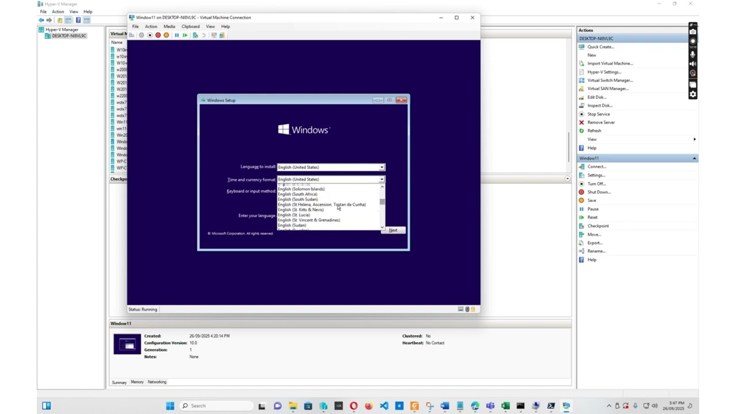Click the orange Save toolbar icon in VM Connection
736x414 pixels.
tap(166, 35)
